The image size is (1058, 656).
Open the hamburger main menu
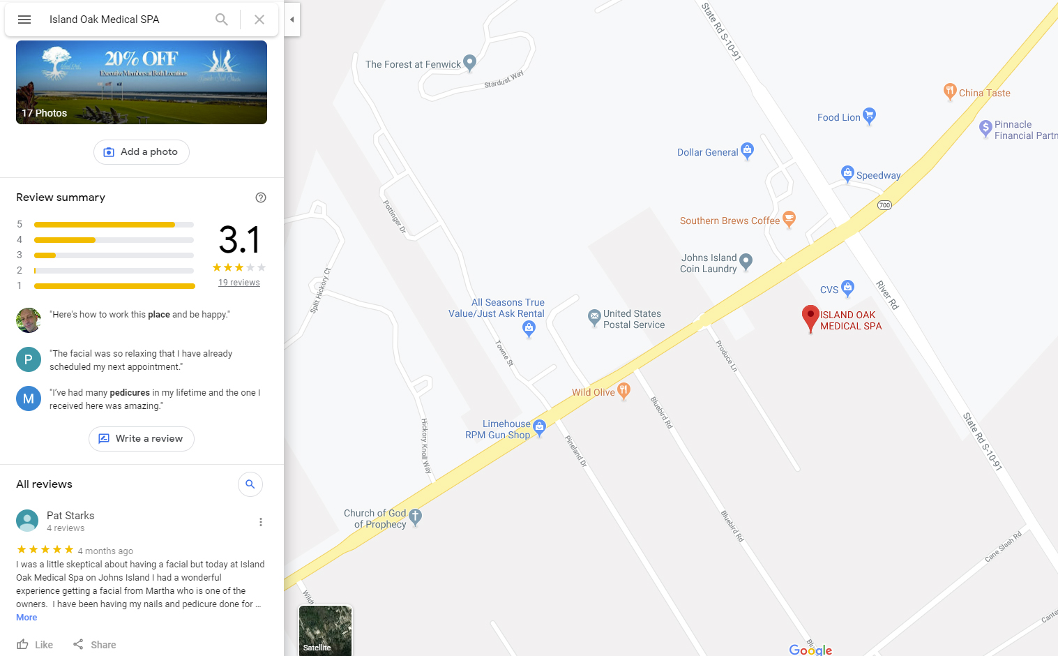pyautogui.click(x=24, y=20)
